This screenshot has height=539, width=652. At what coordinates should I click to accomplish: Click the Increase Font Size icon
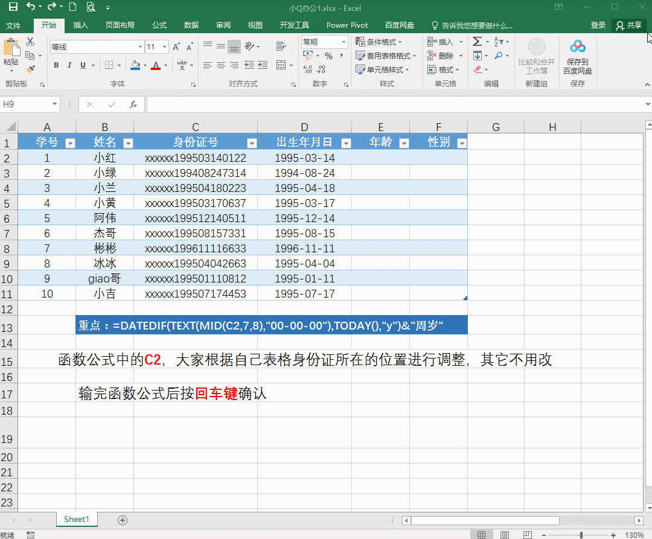176,47
